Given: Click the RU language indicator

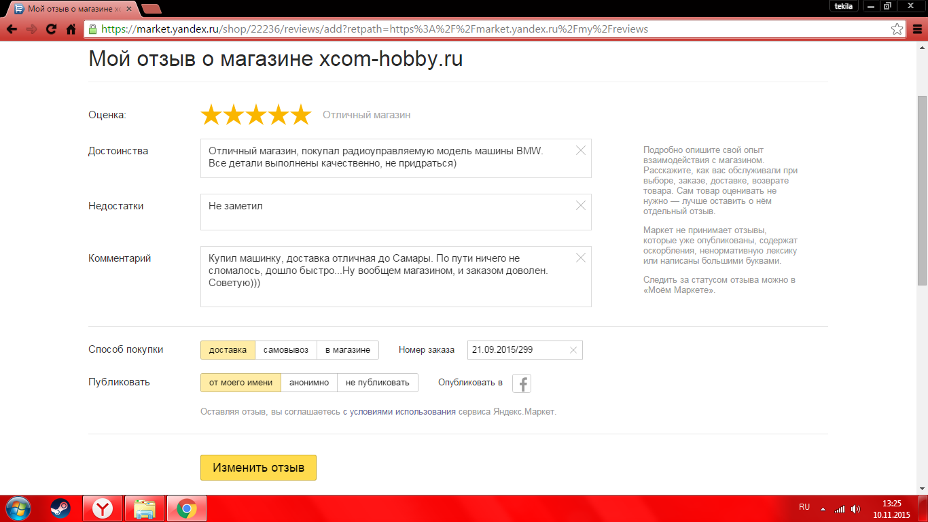Looking at the screenshot, I should tap(804, 507).
